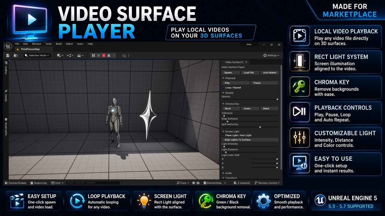Adjust the R light color slider
385x216 pixels.
(x=264, y=159)
